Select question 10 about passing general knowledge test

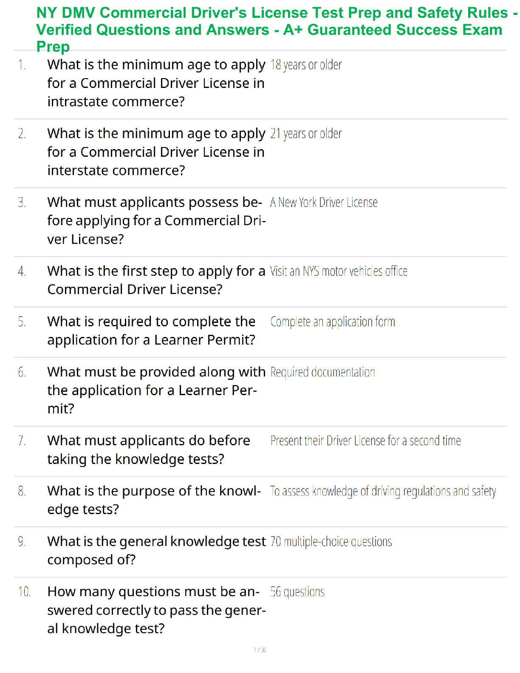[x=156, y=610]
